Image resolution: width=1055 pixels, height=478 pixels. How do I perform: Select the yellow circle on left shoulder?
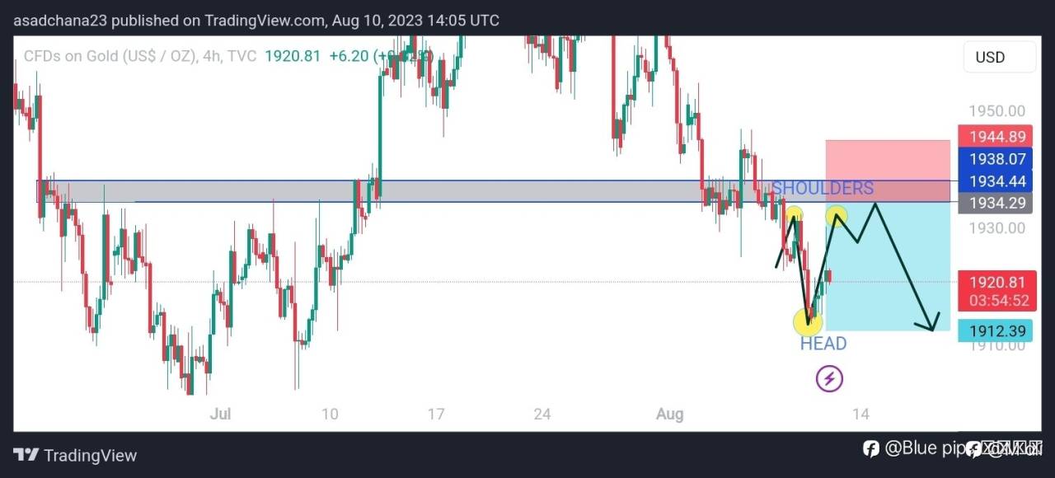[x=793, y=217]
